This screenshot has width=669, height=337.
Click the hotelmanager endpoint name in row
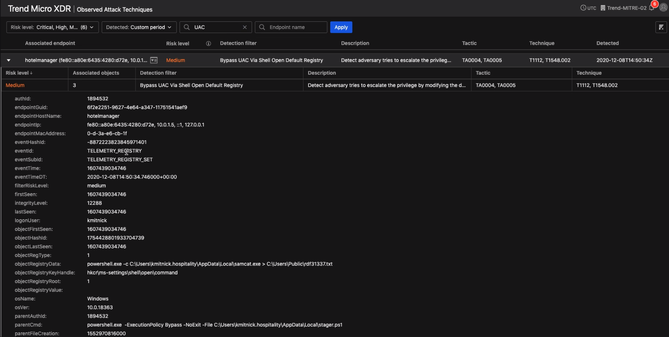point(86,60)
